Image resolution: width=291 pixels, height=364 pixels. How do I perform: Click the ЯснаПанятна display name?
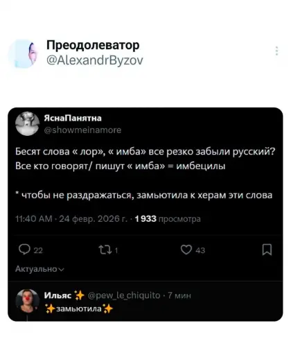[73, 118]
